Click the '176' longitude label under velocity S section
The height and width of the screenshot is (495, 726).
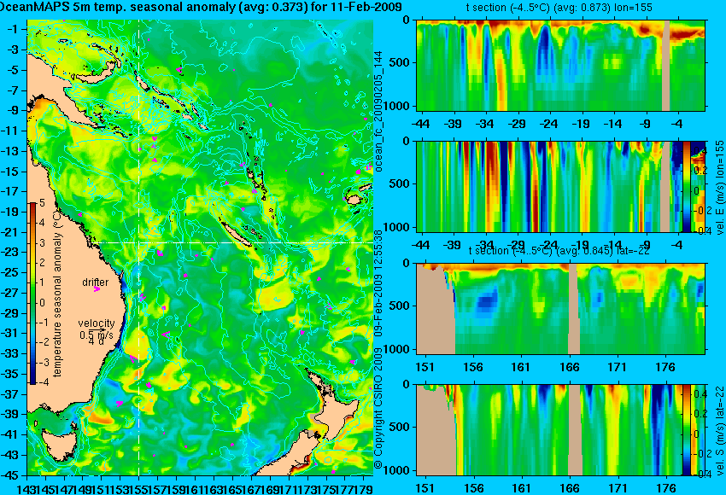(x=667, y=488)
